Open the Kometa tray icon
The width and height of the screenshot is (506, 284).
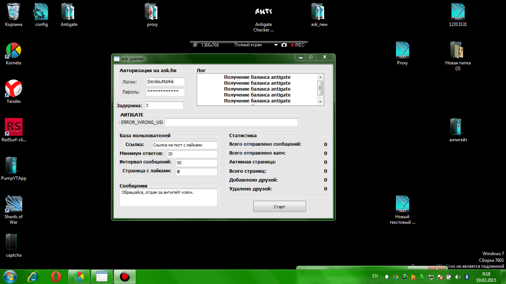396,277
